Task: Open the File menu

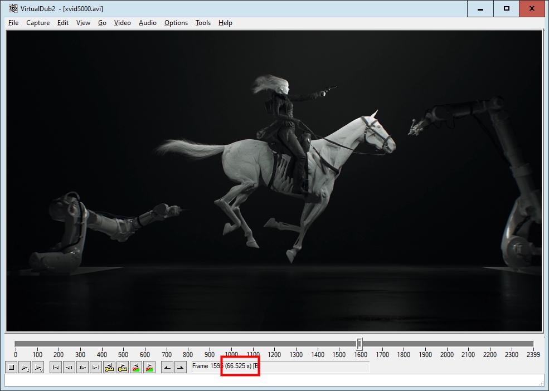Action: (x=13, y=23)
